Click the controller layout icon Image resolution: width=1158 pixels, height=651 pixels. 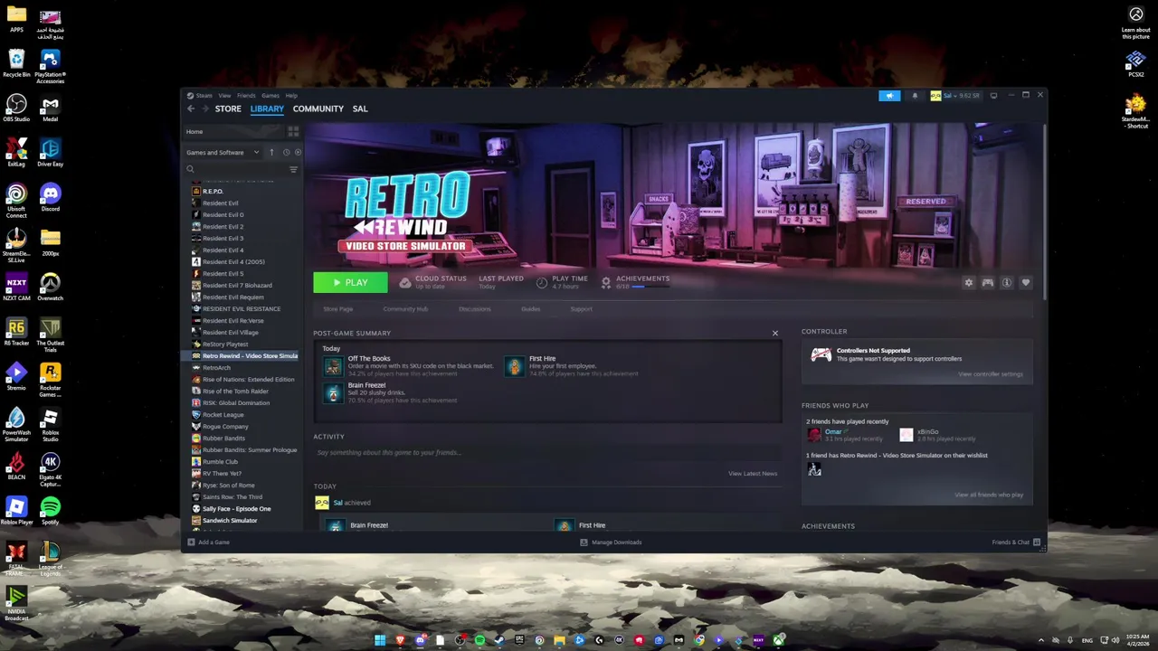coord(988,283)
